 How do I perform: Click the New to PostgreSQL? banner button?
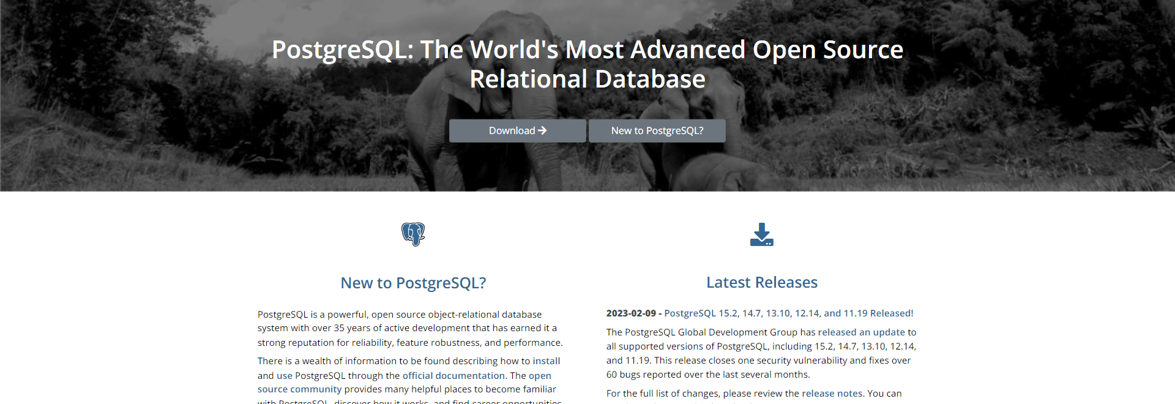click(x=657, y=131)
